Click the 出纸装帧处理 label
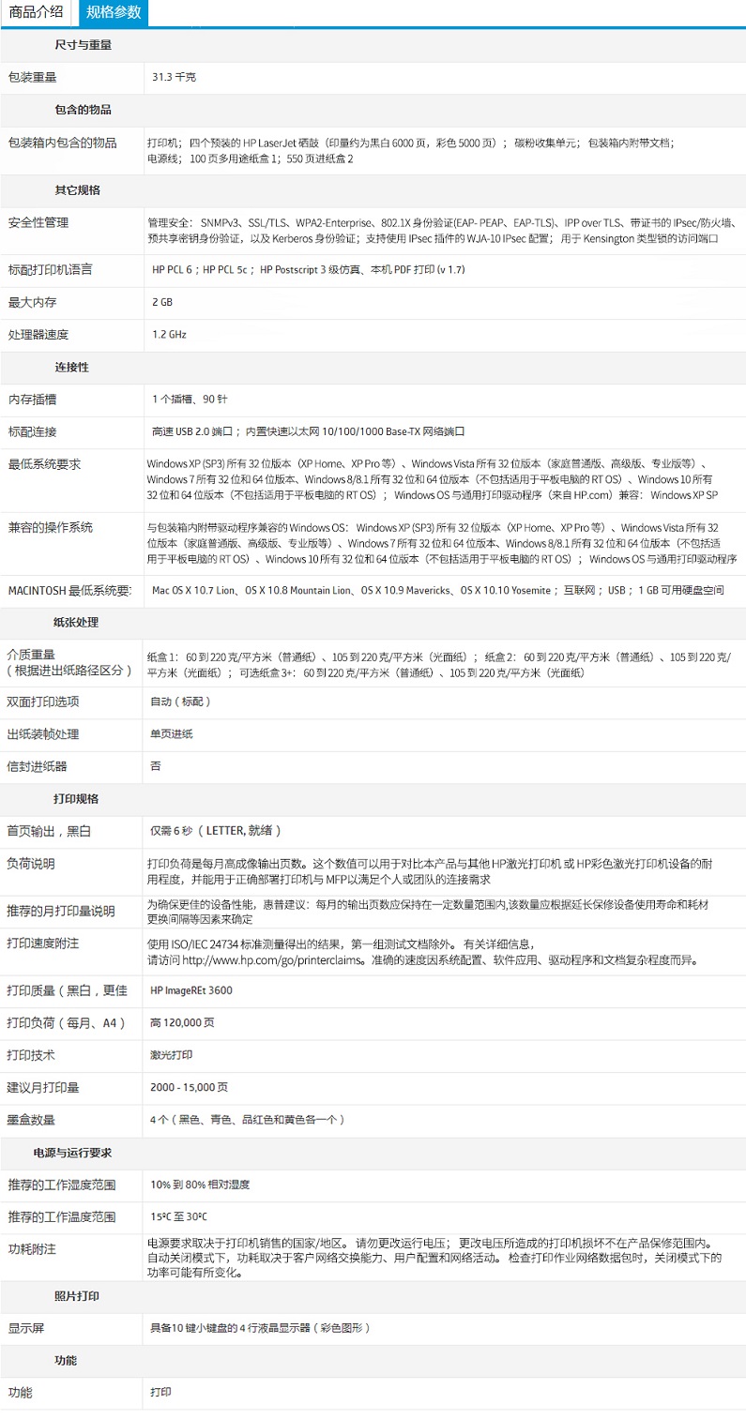This screenshot has height=1419, width=746. (x=44, y=734)
